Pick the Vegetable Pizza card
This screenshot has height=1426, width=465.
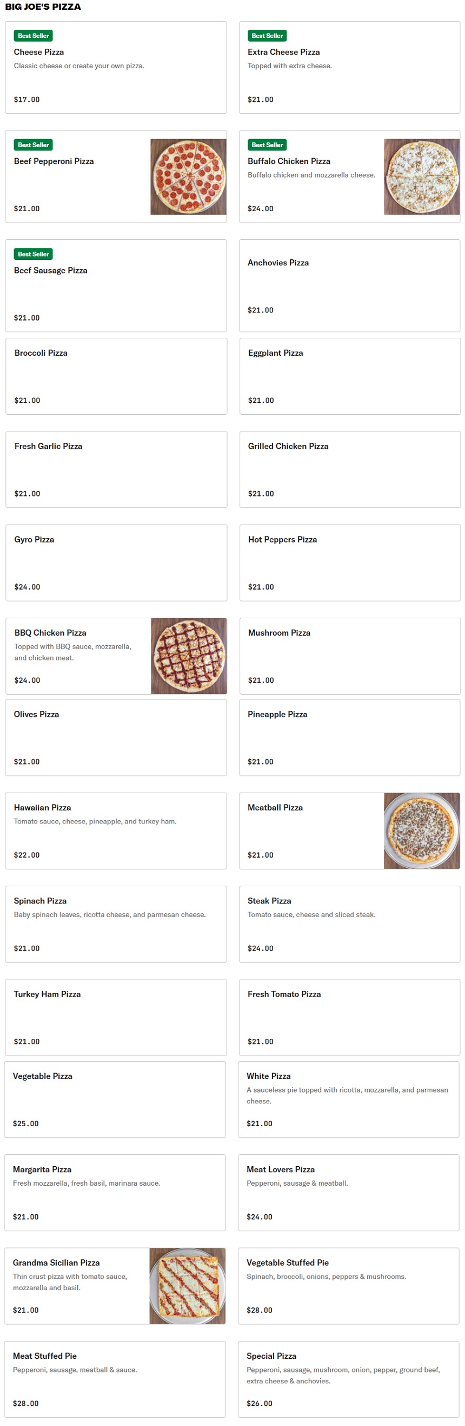[115, 1098]
